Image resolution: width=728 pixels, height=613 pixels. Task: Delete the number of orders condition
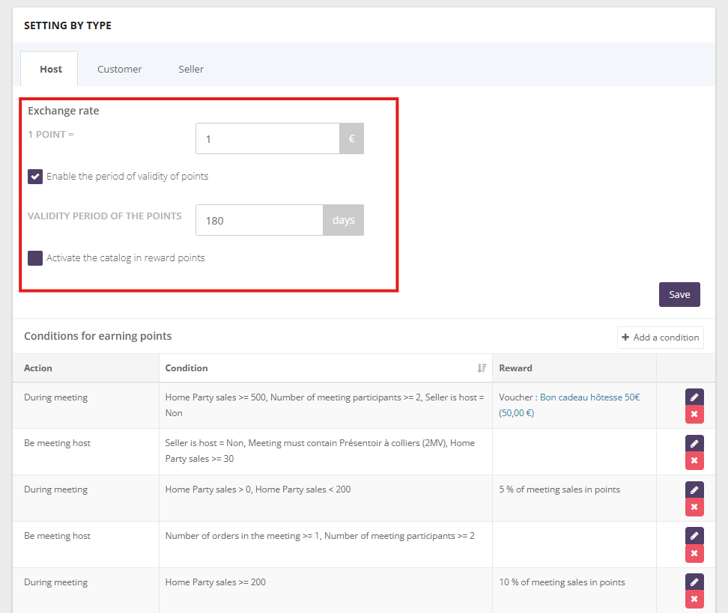(694, 553)
